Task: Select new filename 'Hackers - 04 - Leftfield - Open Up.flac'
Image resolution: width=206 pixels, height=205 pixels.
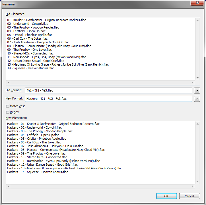Action: pyautogui.click(x=33, y=135)
